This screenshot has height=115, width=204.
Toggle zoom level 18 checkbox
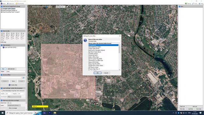coord(11,33)
